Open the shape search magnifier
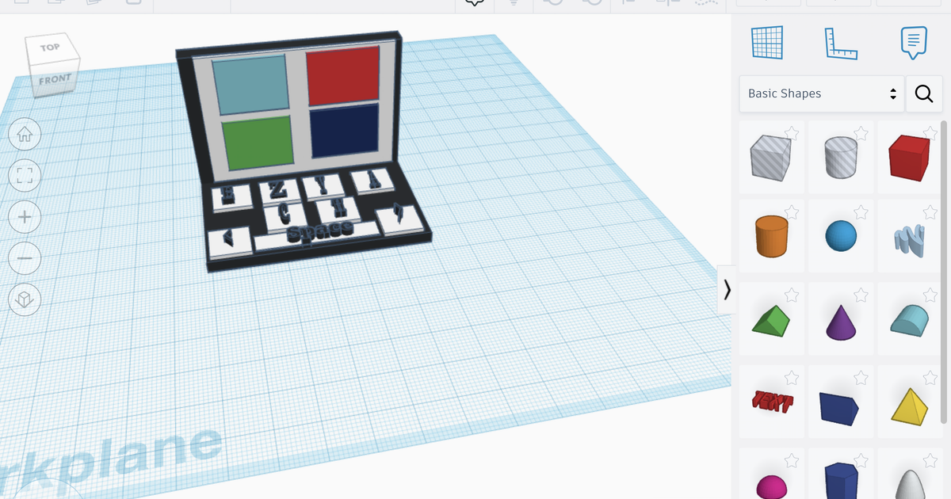 (x=923, y=93)
